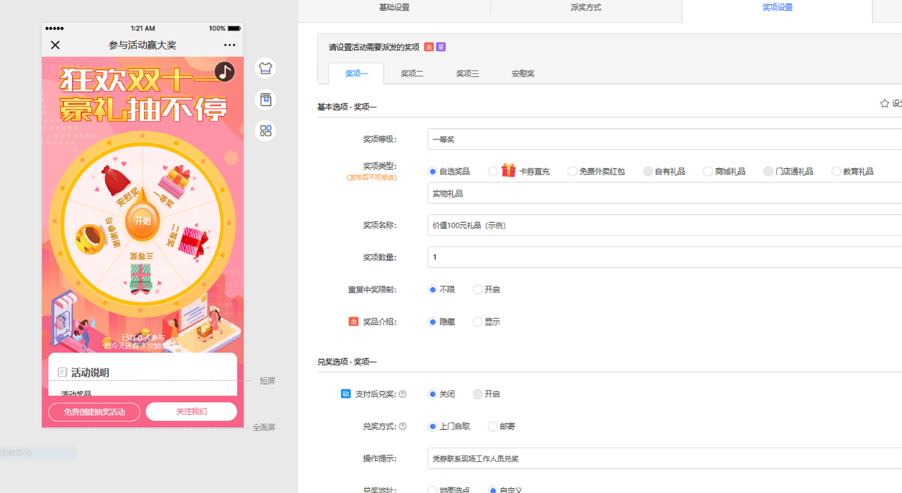Click the four-squares module grid icon
The height and width of the screenshot is (493, 902).
[265, 131]
